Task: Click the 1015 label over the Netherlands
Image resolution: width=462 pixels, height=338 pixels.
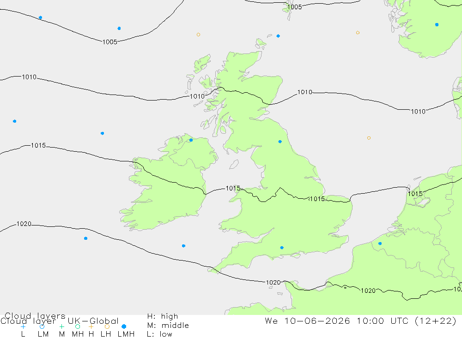Action: [415, 194]
